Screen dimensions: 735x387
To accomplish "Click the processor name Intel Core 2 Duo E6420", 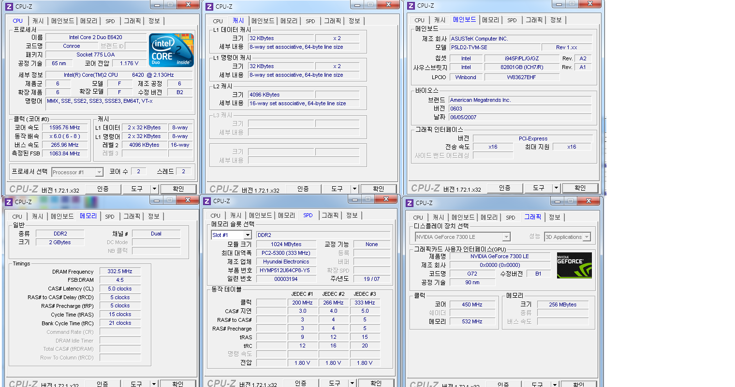I will tap(96, 37).
